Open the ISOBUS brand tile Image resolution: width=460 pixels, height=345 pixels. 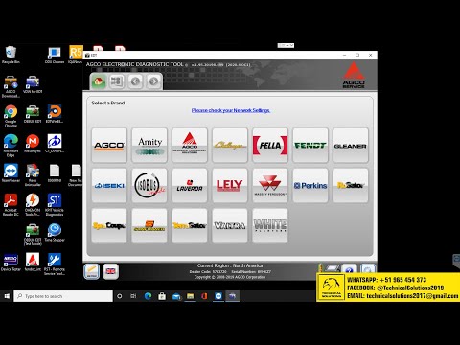(149, 186)
